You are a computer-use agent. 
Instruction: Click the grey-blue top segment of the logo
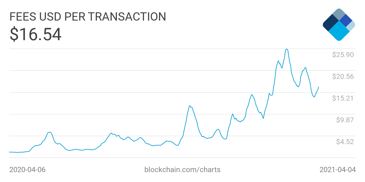point(338,14)
